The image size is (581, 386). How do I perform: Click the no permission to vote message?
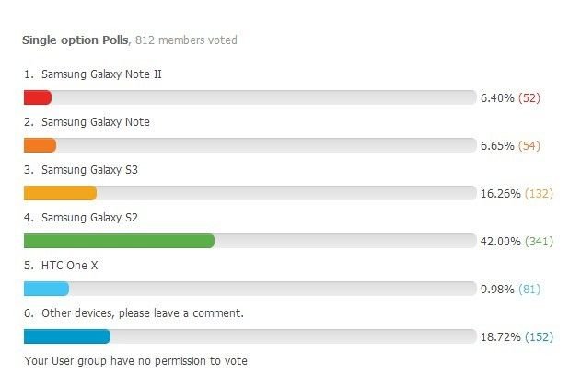click(x=136, y=361)
